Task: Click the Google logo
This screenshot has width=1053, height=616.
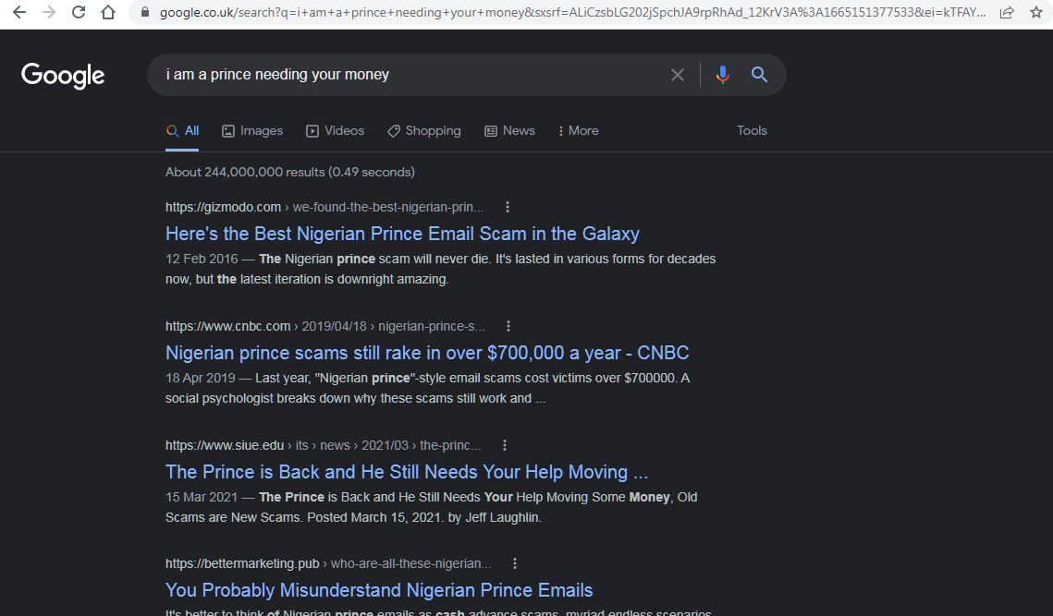Action: [x=63, y=75]
